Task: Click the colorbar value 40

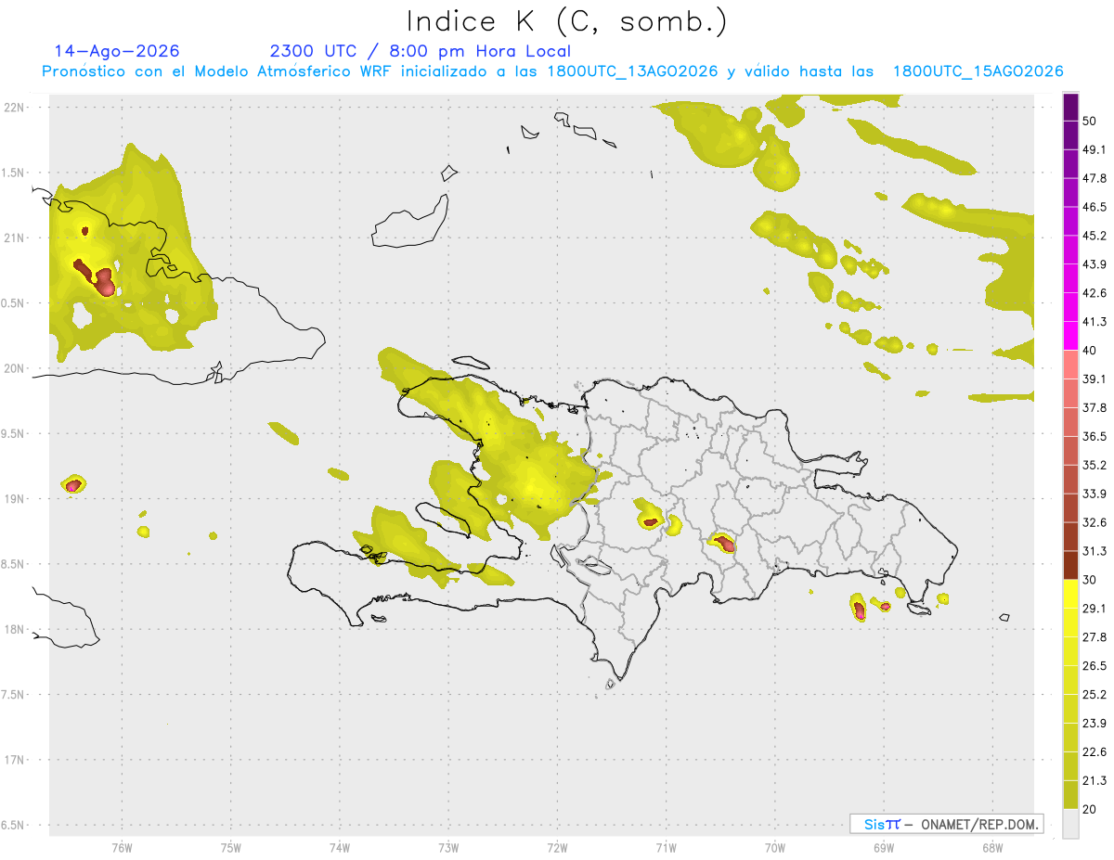Action: click(1091, 351)
